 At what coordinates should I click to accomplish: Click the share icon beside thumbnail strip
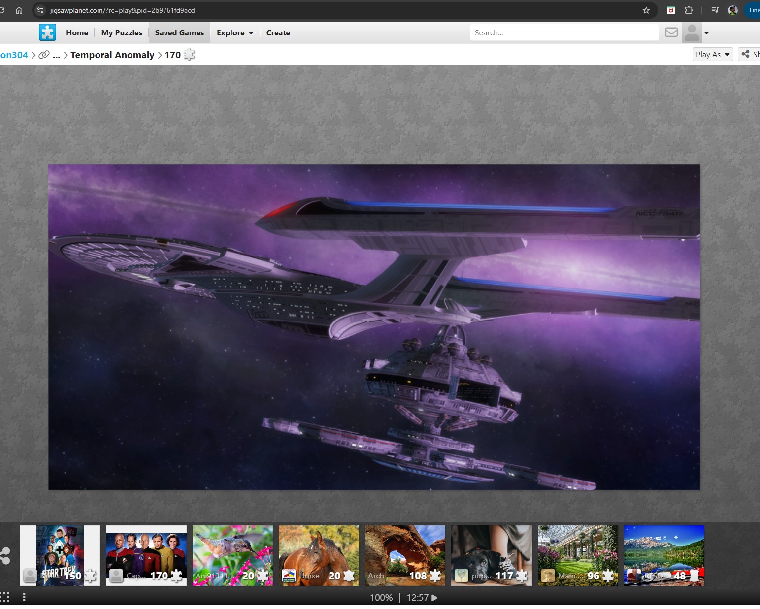coord(5,556)
